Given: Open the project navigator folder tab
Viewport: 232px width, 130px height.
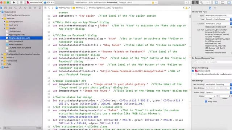Looking at the screenshot, I should point(1,8).
